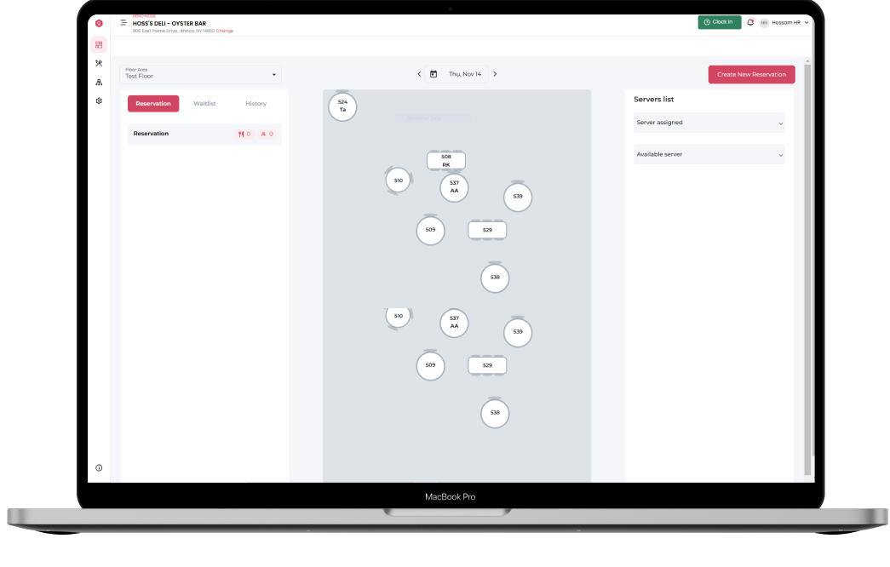The height and width of the screenshot is (567, 890).
Task: Open the Hossam HR user menu
Action: tap(784, 23)
